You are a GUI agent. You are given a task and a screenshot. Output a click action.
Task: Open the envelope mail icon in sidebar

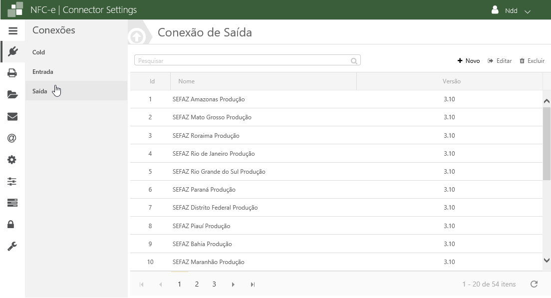tap(12, 117)
